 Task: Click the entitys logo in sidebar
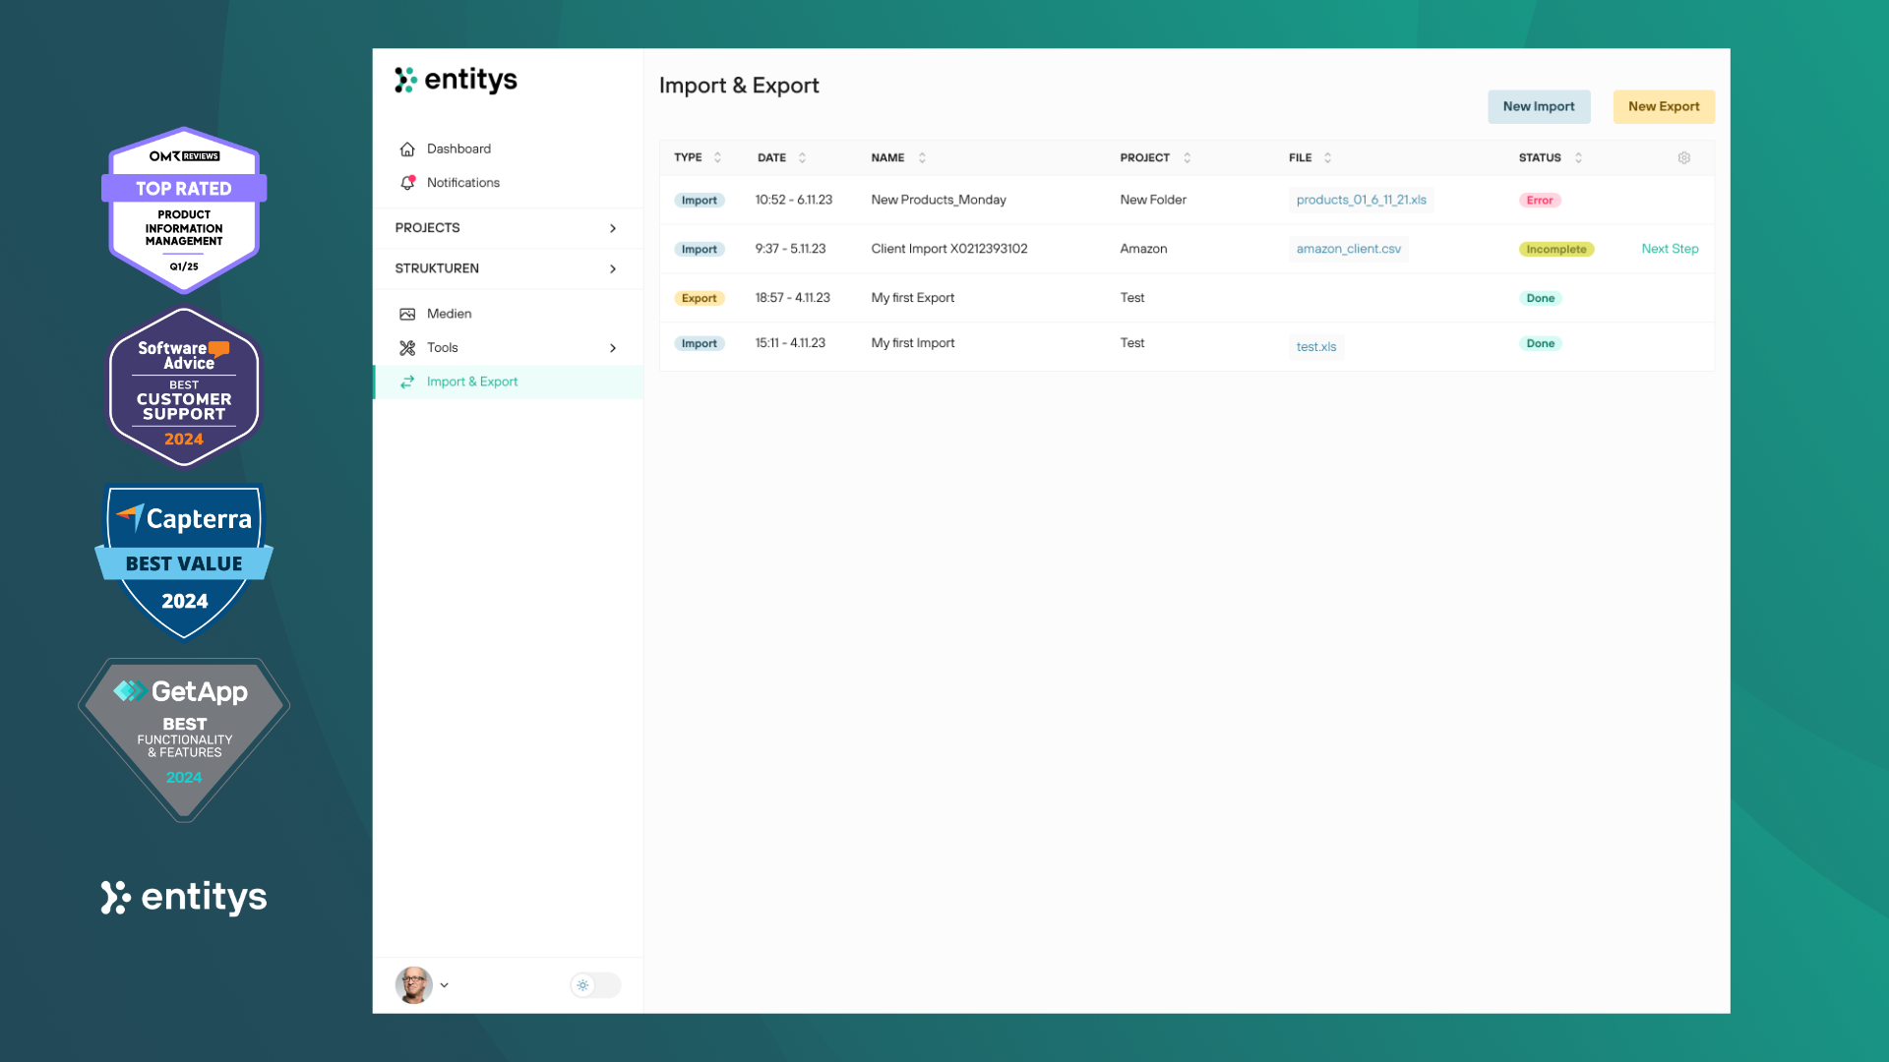pyautogui.click(x=456, y=80)
